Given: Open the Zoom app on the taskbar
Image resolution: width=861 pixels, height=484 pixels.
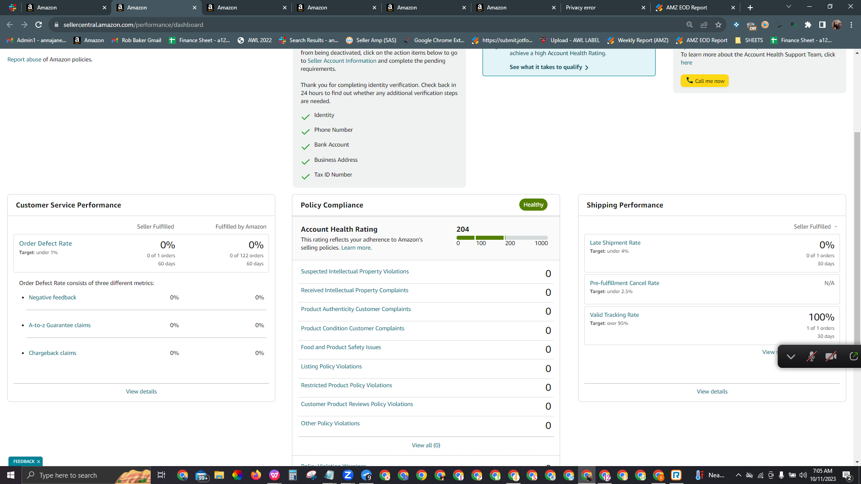Looking at the screenshot, I should pyautogui.click(x=348, y=475).
